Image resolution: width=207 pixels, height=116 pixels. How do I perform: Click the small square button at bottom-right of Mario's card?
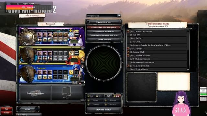(82, 63)
